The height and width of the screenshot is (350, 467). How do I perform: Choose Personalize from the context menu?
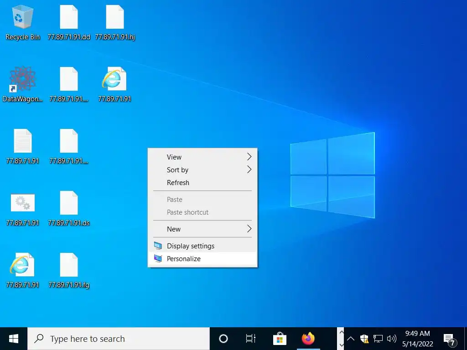click(x=202, y=259)
